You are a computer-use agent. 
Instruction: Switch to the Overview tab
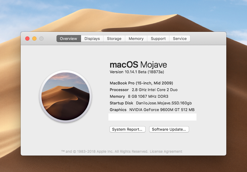pos(69,39)
